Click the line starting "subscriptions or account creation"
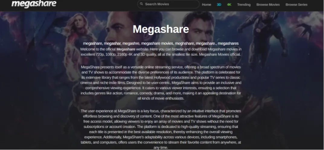Screen dimensions: 324x150 (161, 127)
